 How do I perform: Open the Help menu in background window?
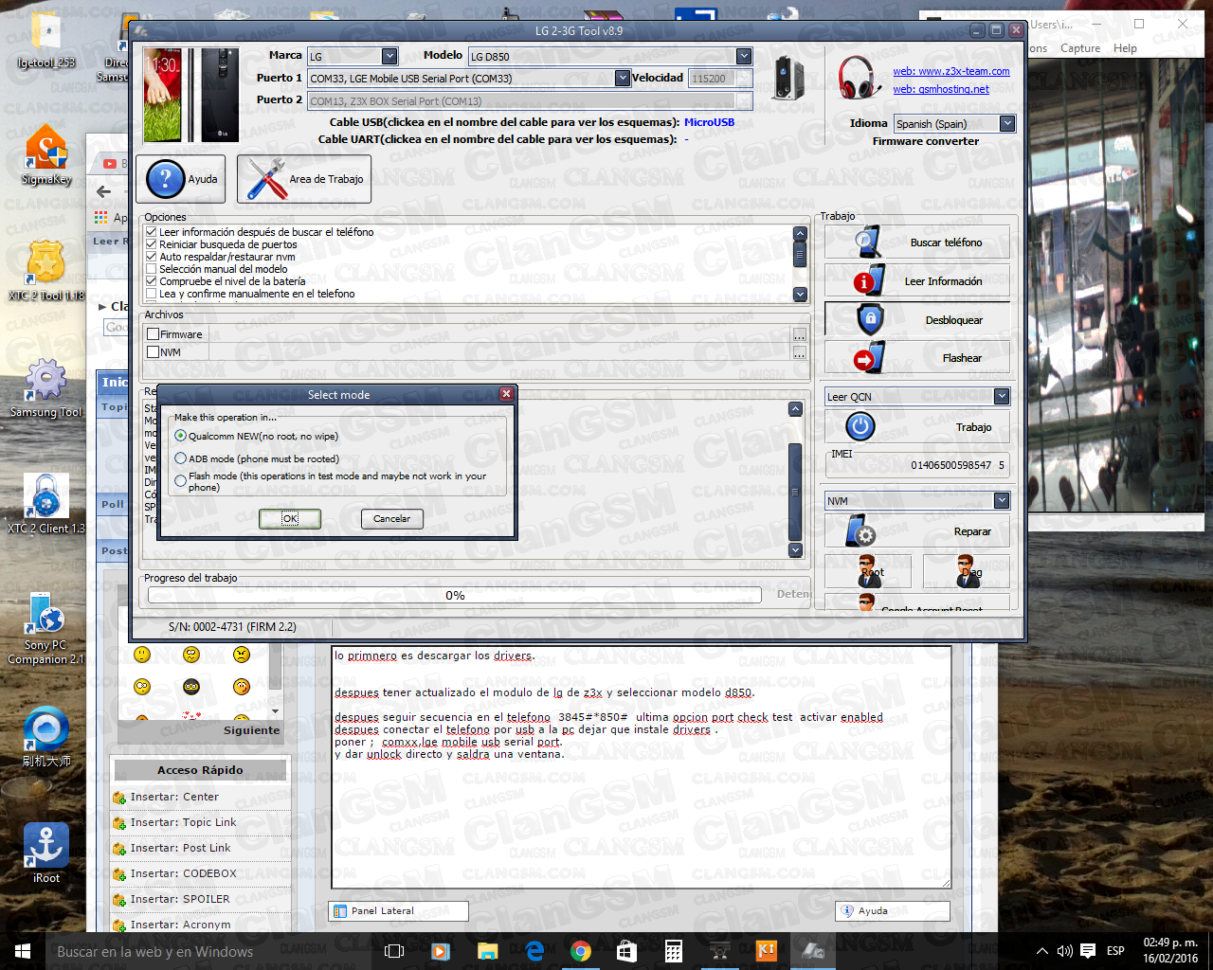(x=1125, y=48)
